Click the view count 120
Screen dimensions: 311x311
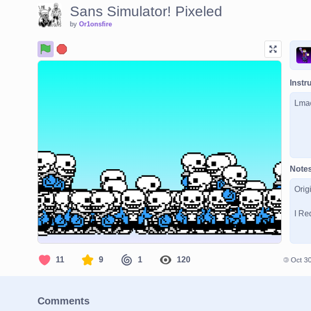point(183,260)
